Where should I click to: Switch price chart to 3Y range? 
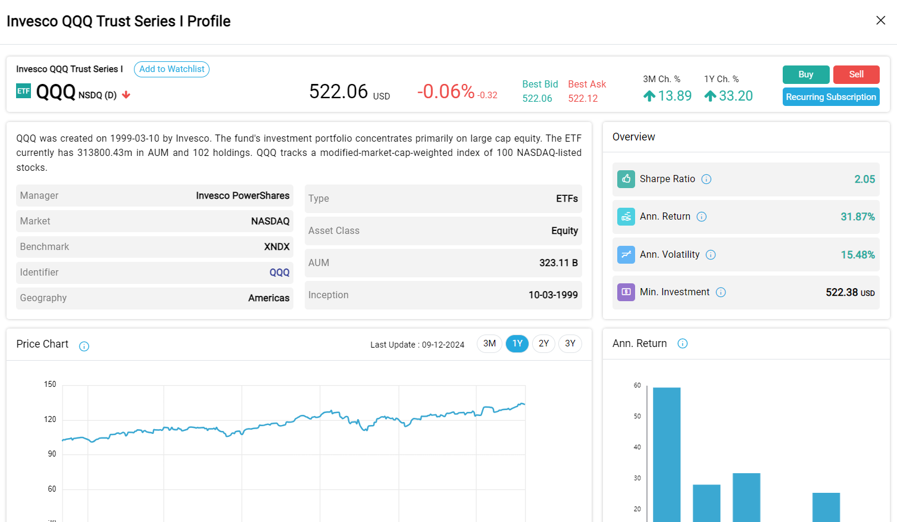(570, 343)
